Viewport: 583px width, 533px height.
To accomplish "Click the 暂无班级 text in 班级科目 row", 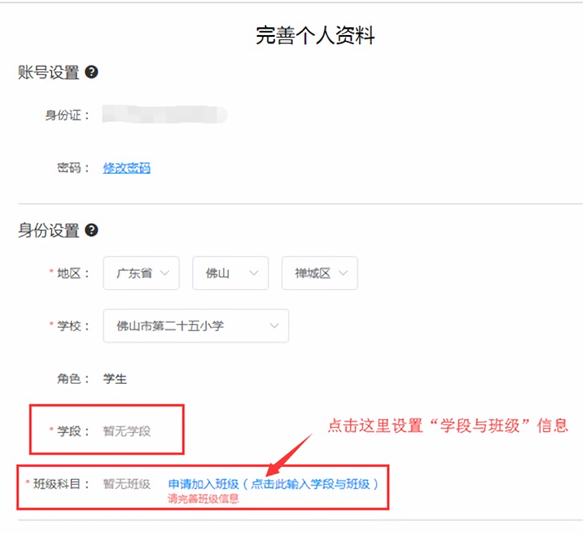I will [x=125, y=483].
